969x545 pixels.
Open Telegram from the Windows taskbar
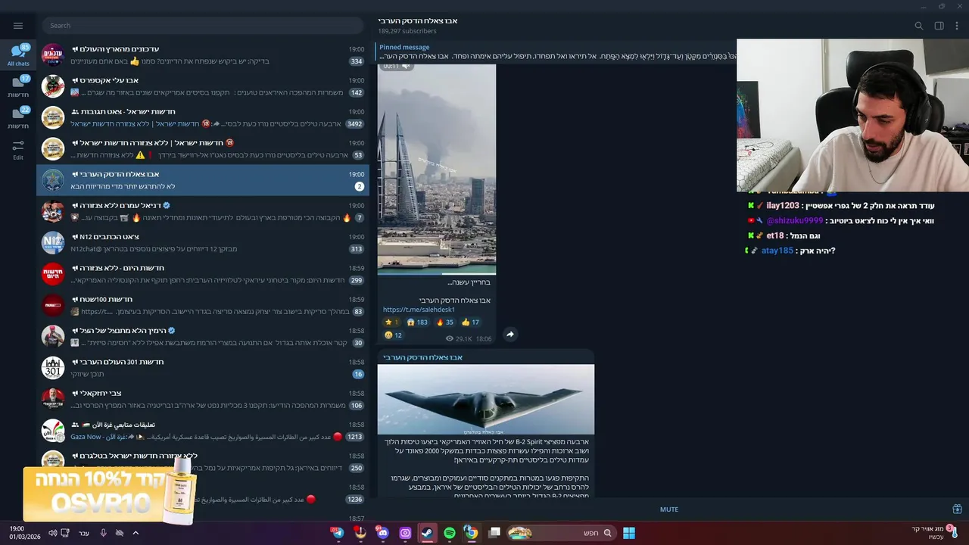click(338, 533)
